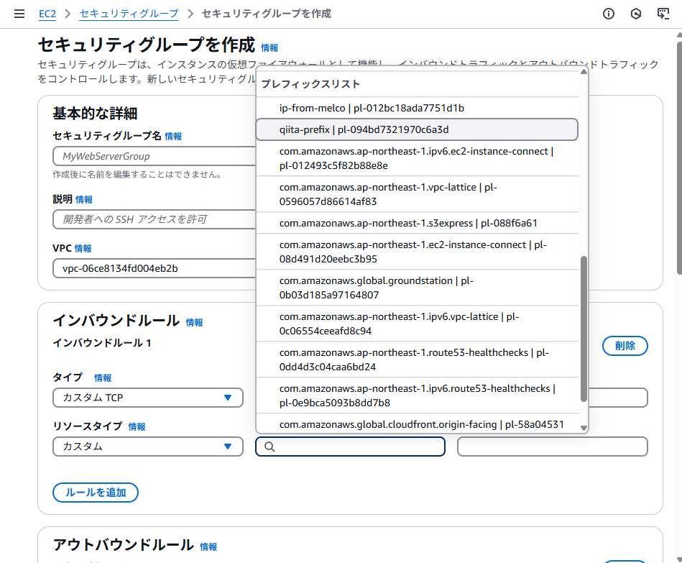Choose ipv6.route53-healthchecks prefix list option

[417, 395]
